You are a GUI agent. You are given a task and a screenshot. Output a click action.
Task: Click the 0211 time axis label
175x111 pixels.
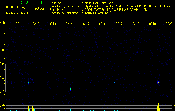(x=19, y=24)
